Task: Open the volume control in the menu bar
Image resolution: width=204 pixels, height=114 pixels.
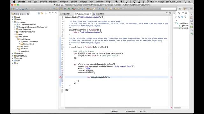Action: coord(152,2)
